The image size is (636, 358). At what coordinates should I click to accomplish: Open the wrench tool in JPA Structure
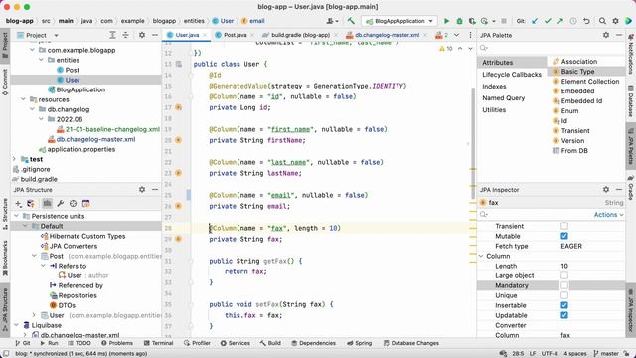[x=60, y=203]
